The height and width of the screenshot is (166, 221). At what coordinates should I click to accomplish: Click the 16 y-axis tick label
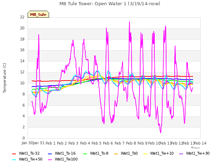[x=22, y=50]
